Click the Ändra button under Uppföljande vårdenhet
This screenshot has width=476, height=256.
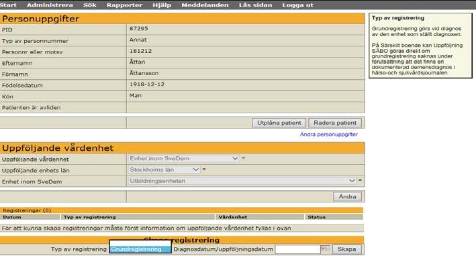347,196
